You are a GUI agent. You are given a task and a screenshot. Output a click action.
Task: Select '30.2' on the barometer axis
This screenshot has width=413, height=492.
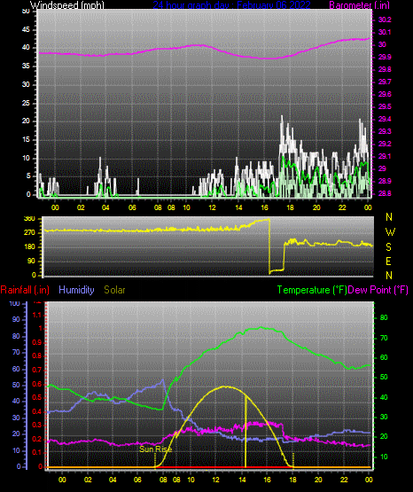pyautogui.click(x=385, y=20)
